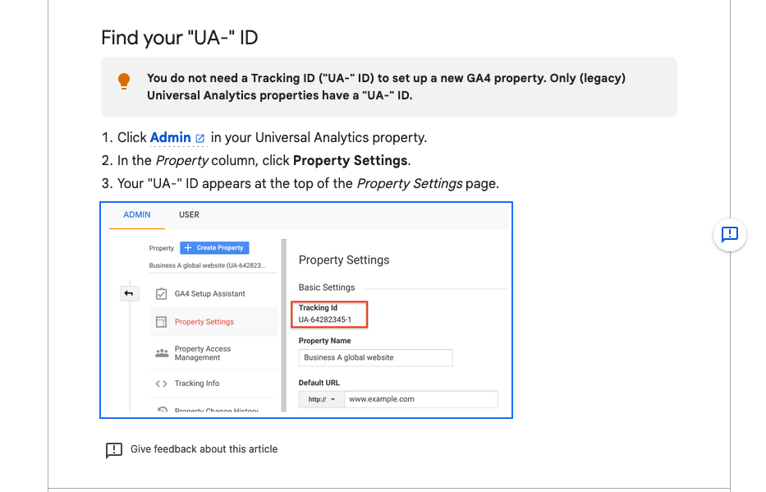Screen dimensions: 766x492
Task: Select the Tracking Info menu item
Action: pyautogui.click(x=197, y=384)
